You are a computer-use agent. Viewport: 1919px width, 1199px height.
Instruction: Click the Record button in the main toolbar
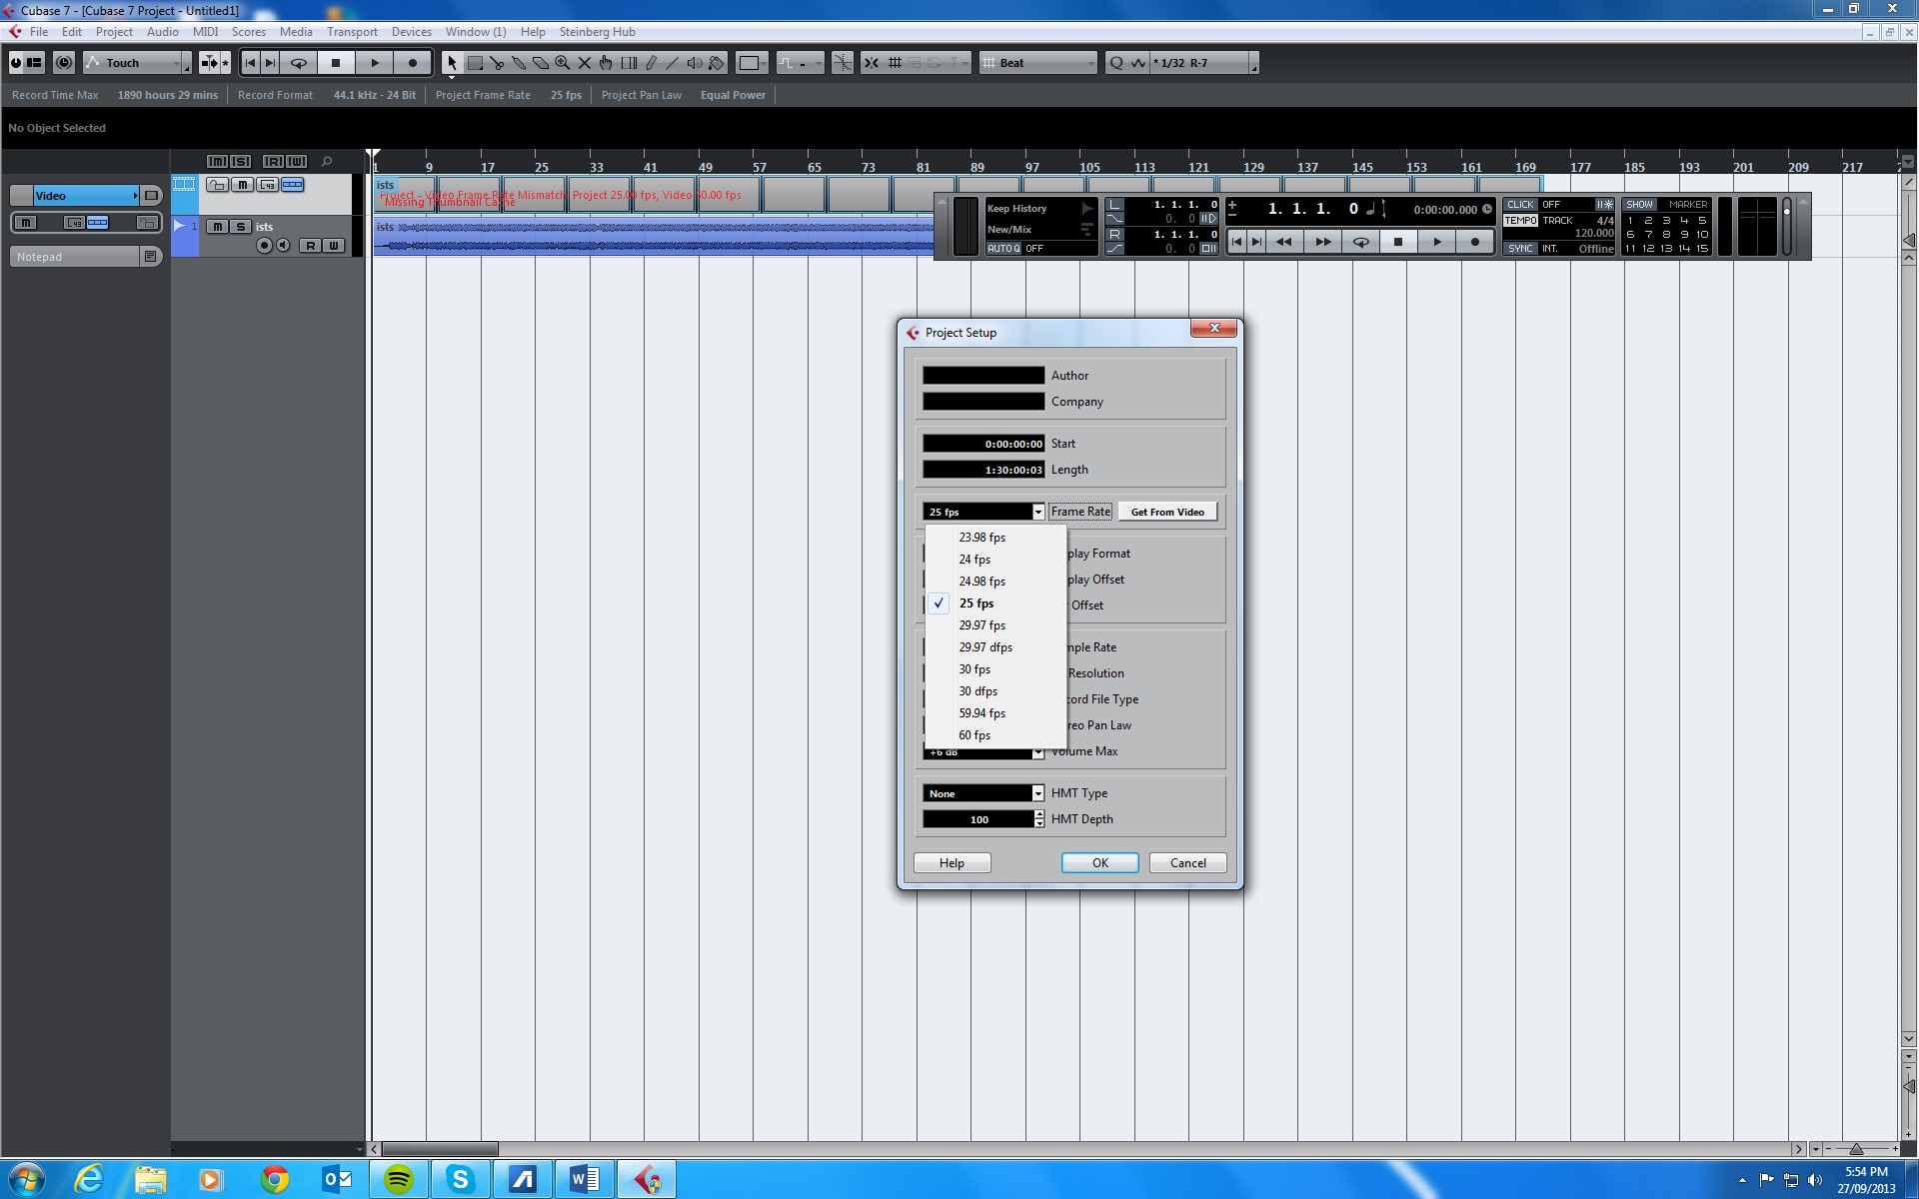[x=412, y=63]
